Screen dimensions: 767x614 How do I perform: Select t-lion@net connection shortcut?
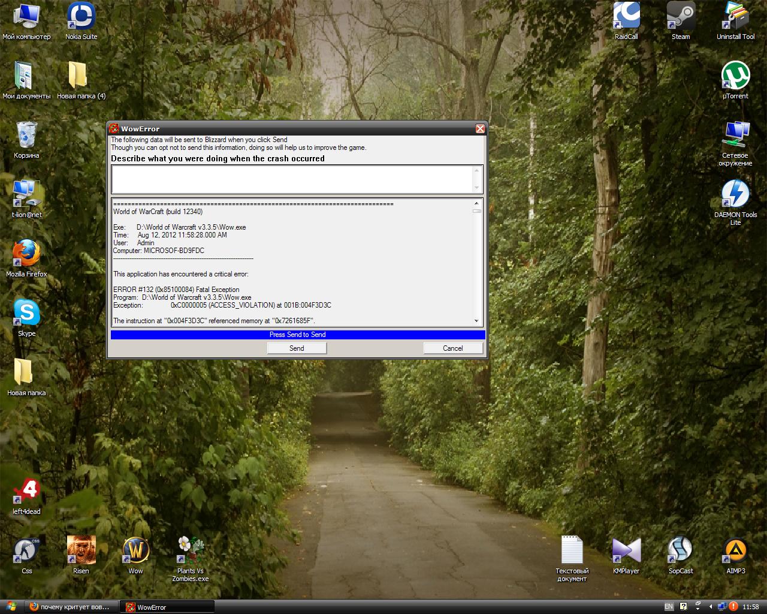click(26, 200)
